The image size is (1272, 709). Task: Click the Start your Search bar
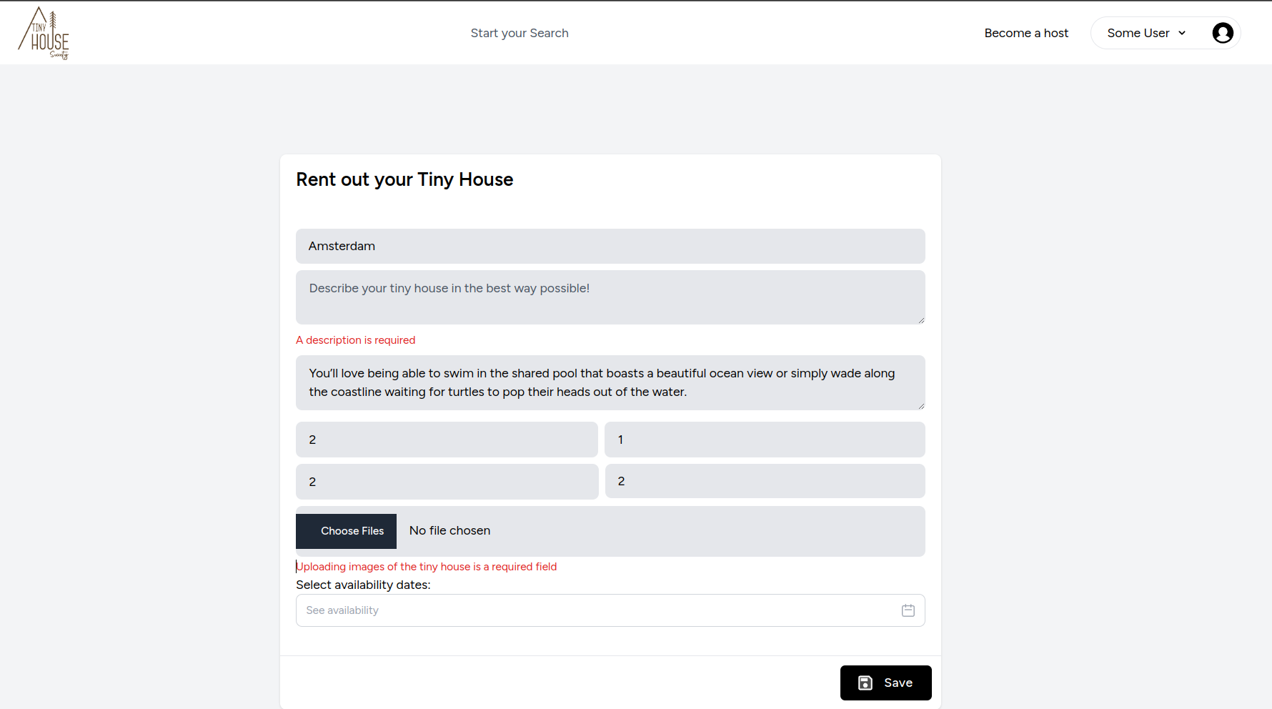point(520,33)
